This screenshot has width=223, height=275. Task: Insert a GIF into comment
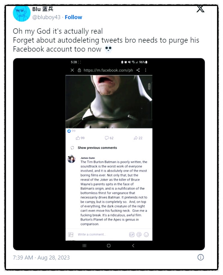[x=132, y=234]
